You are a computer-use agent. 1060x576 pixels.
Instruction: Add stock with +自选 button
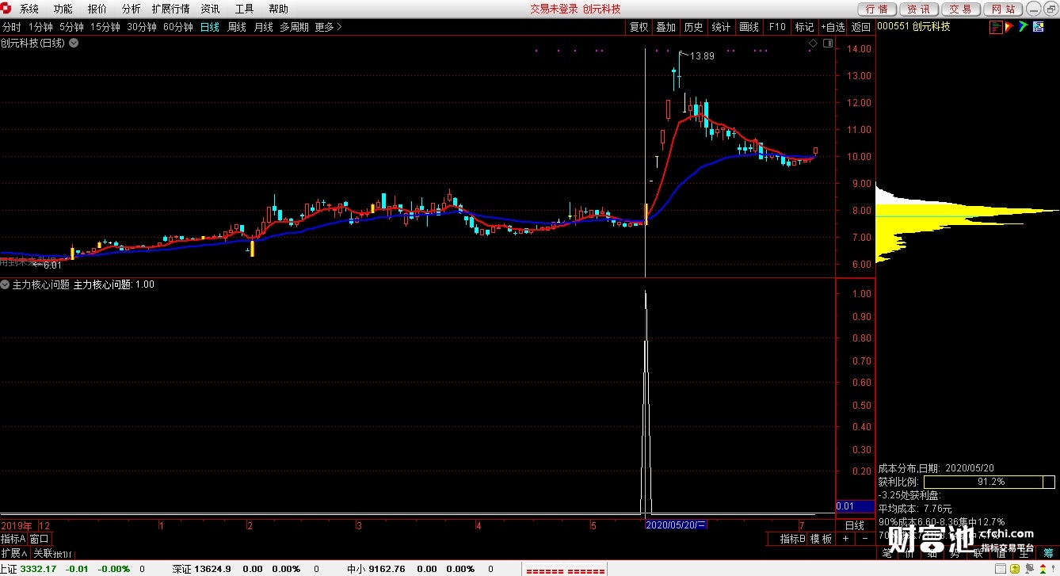pyautogui.click(x=833, y=27)
